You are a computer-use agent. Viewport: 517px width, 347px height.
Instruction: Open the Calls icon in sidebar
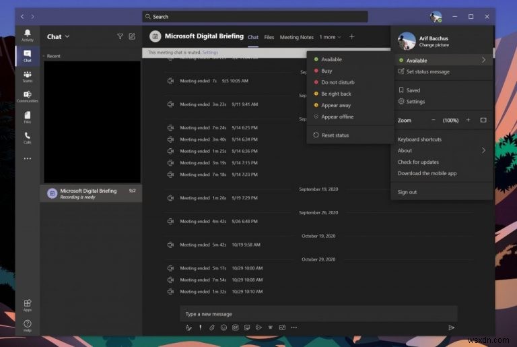click(28, 137)
